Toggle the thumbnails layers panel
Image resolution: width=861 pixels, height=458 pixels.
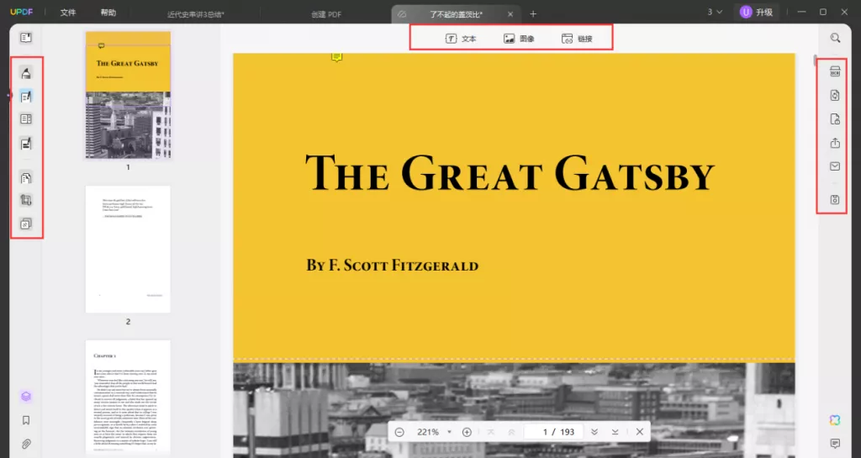[x=26, y=396]
